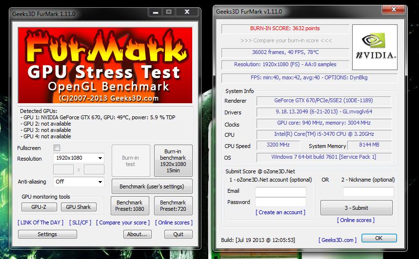Launch Benchmark Preset:1080
419x259 pixels.
(x=130, y=205)
